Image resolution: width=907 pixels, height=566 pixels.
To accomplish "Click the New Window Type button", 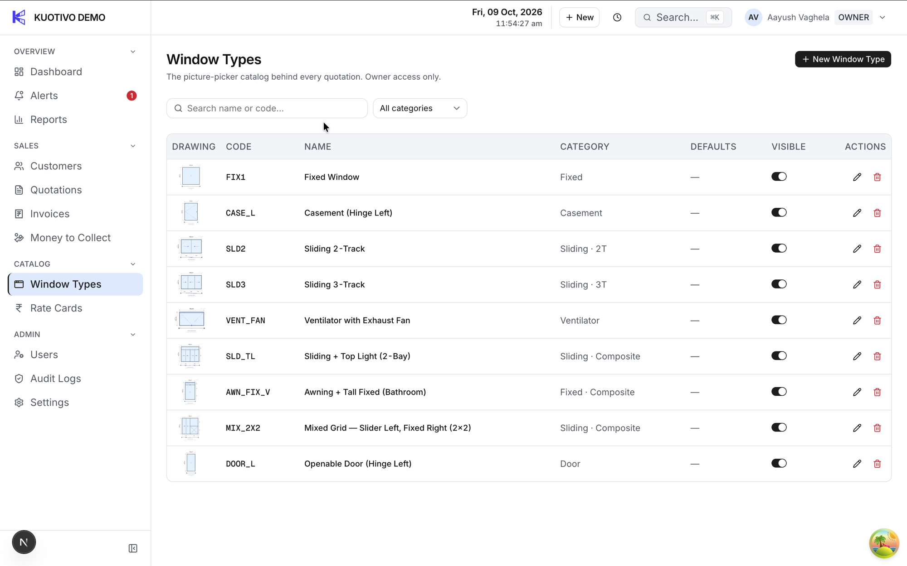I will [x=843, y=59].
